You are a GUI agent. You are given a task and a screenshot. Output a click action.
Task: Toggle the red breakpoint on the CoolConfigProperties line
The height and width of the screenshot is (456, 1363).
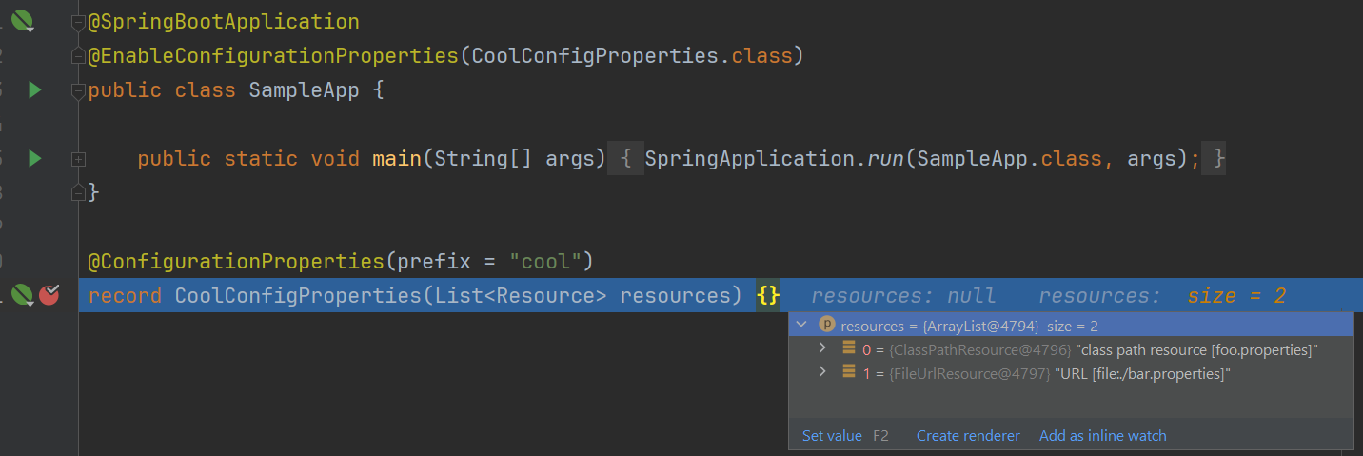[49, 295]
